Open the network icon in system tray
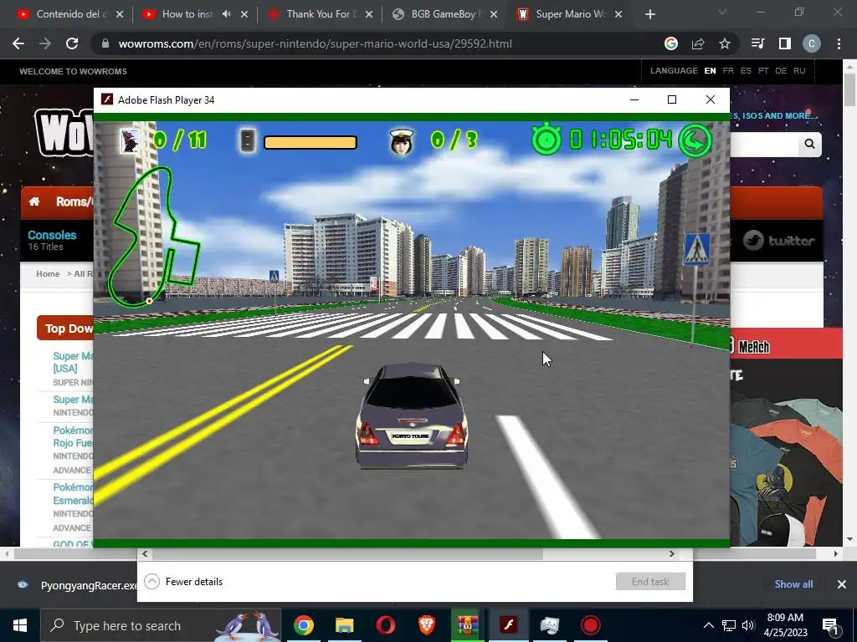This screenshot has height=642, width=857. coord(729,625)
